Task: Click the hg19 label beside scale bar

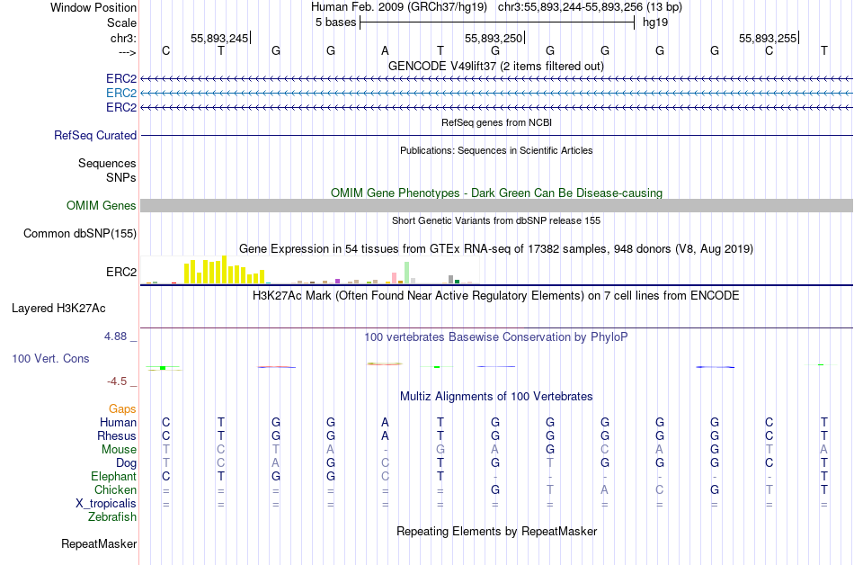Action: pyautogui.click(x=655, y=22)
